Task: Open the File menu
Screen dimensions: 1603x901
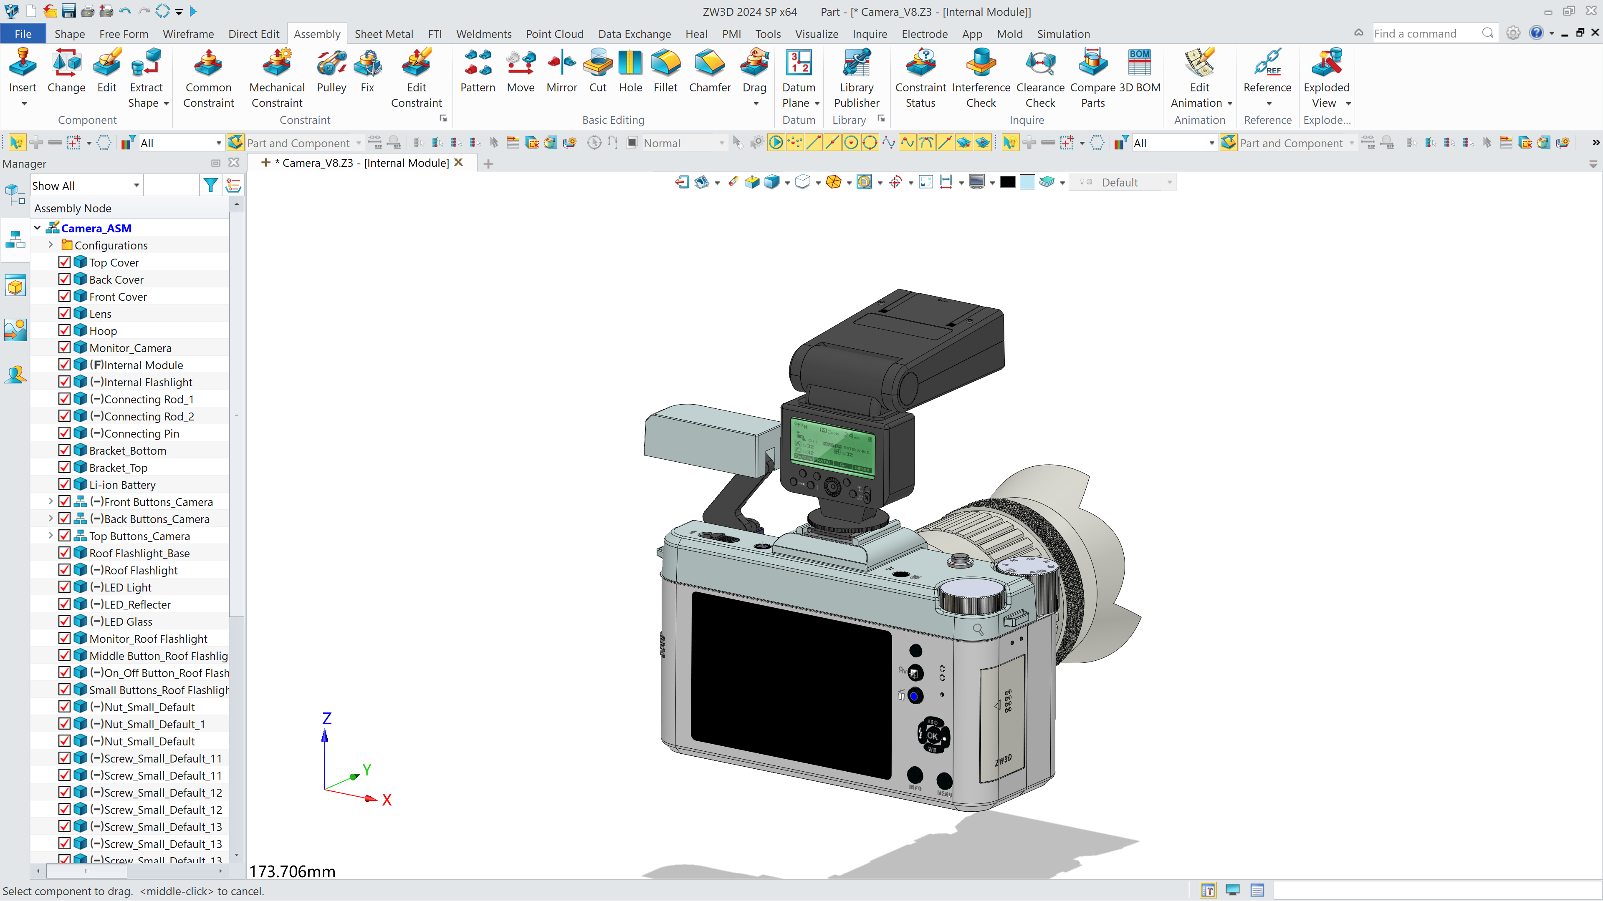Action: click(x=23, y=33)
